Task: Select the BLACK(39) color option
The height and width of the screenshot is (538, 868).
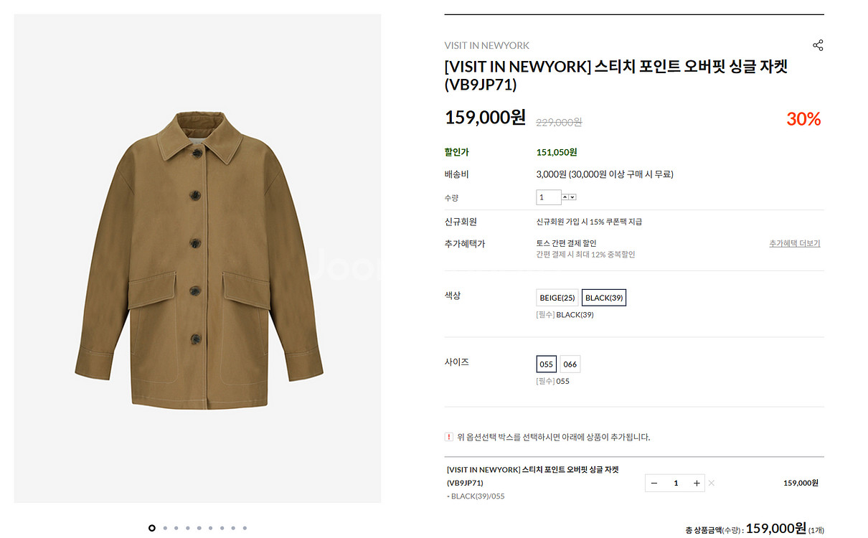Action: (x=604, y=298)
